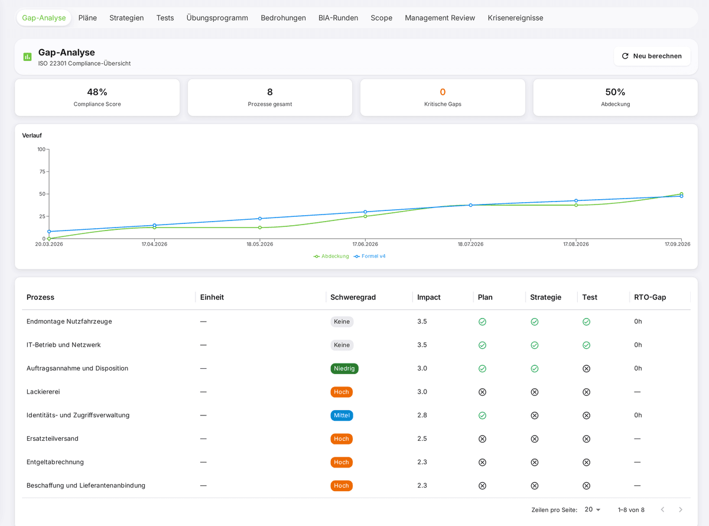The image size is (709, 526).
Task: Click Plan checkmark for IT-Betrieb und Netzwerk
Action: (482, 345)
